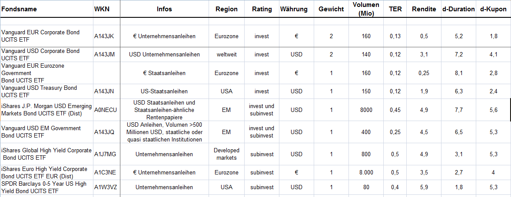Select the 'US-Staatsanleihen' info cell

click(x=164, y=92)
